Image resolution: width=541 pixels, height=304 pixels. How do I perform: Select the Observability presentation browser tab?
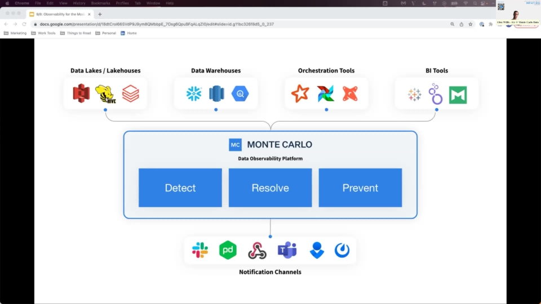(60, 14)
